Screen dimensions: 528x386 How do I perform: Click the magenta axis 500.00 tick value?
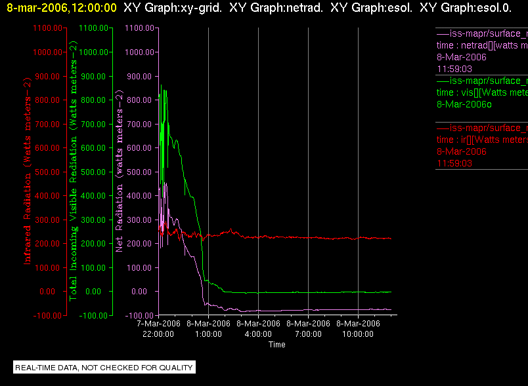click(x=139, y=172)
